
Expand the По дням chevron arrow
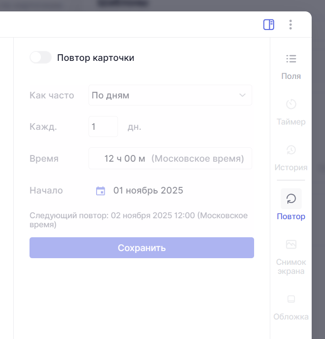[242, 95]
